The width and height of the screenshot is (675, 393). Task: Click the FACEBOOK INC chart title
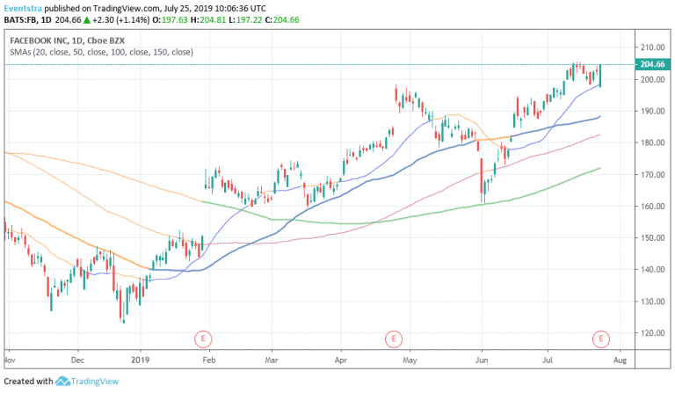(43, 40)
